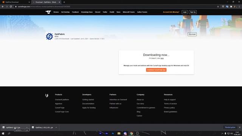Click Discord in the navbar
The width and height of the screenshot is (242, 136).
pyautogui.click(x=98, y=12)
